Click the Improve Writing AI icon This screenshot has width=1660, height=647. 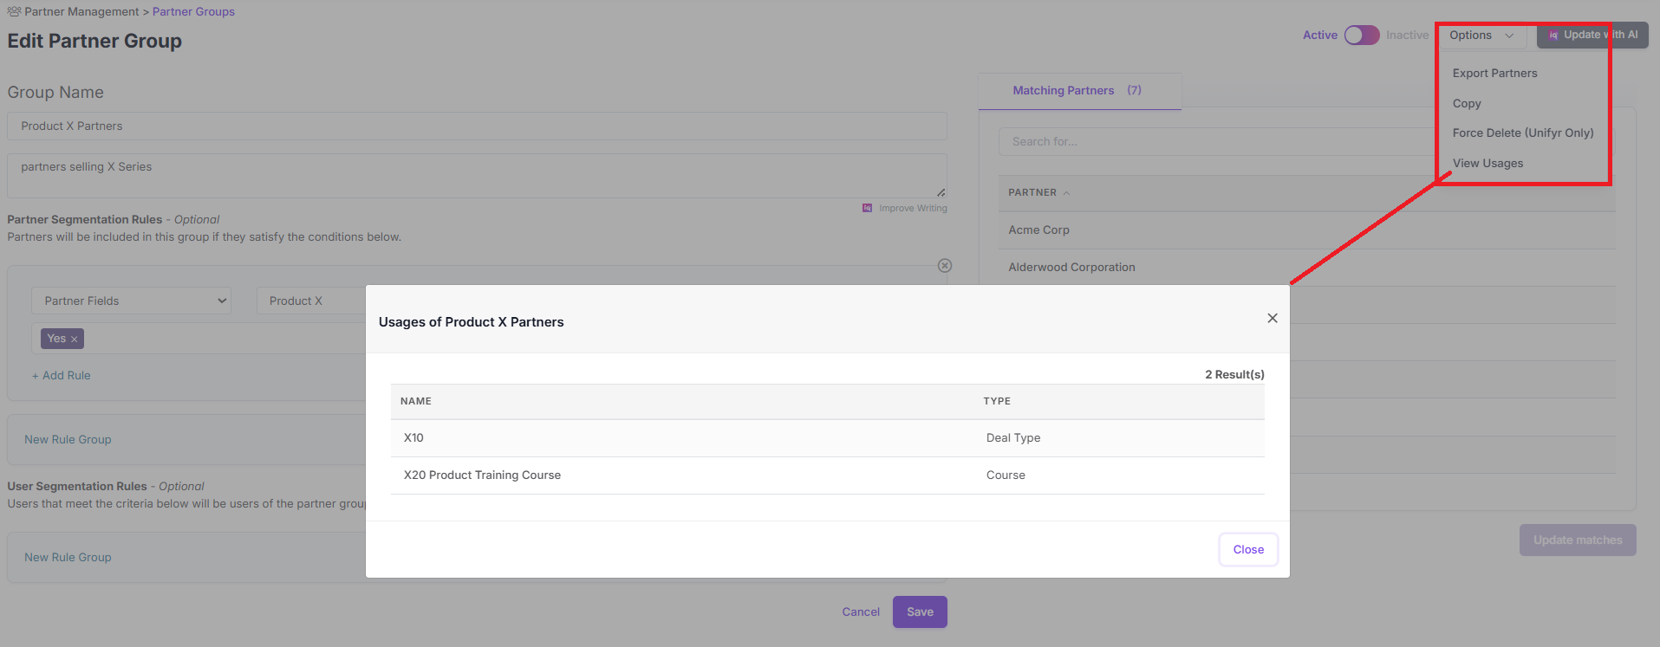[x=867, y=208]
